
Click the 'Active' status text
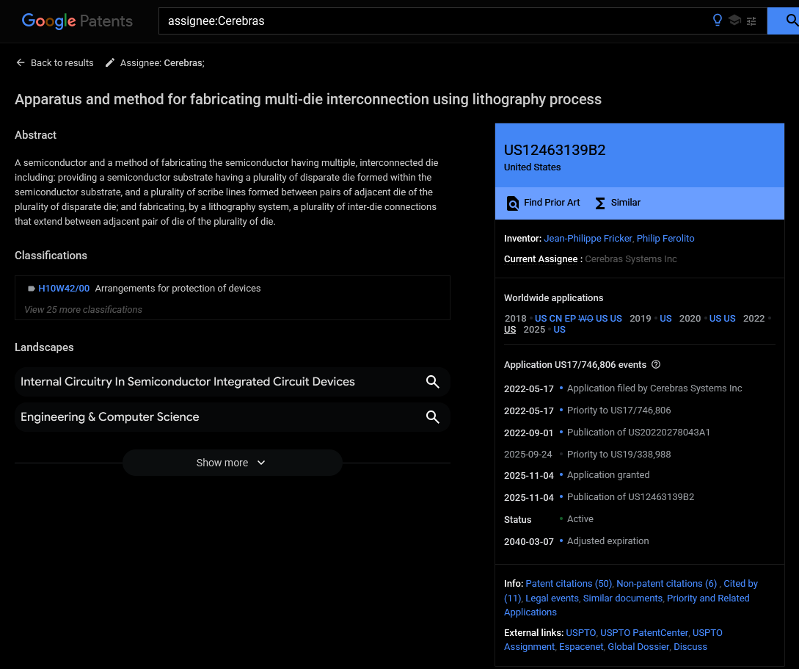pos(580,519)
